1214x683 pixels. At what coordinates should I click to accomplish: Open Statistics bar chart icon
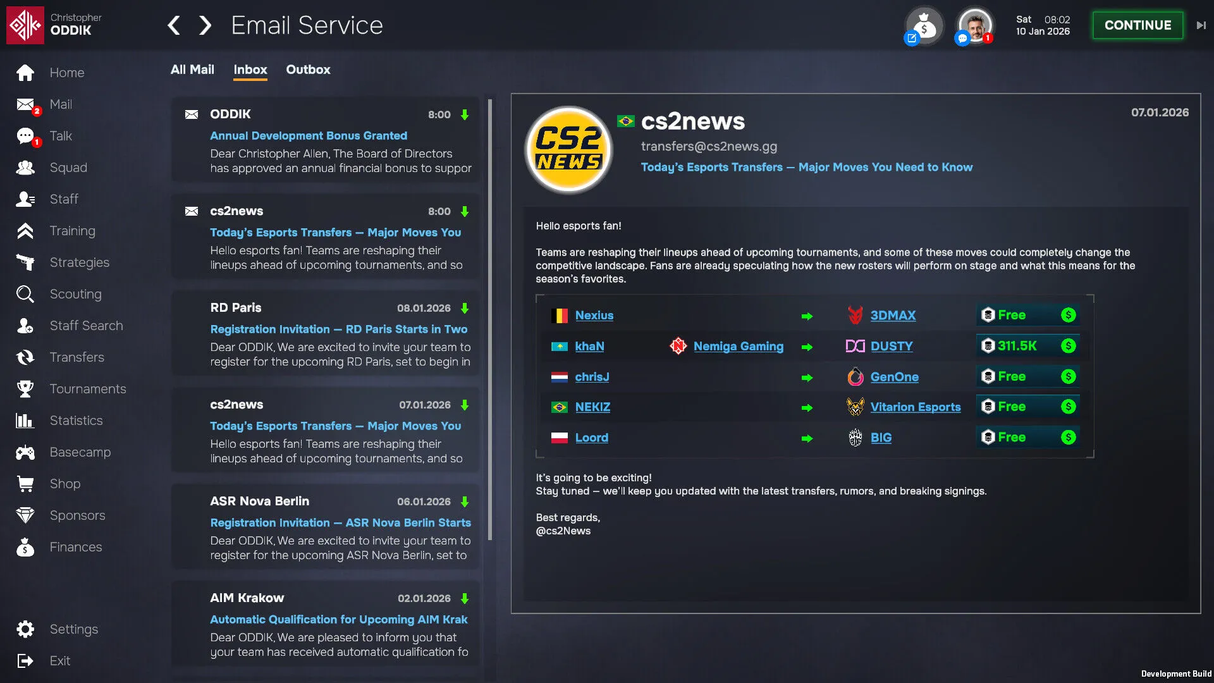(x=25, y=421)
